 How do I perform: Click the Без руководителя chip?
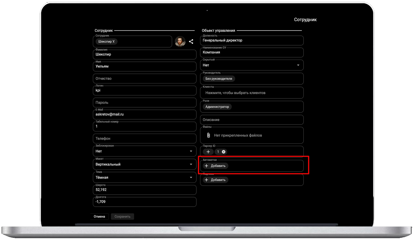[219, 79]
